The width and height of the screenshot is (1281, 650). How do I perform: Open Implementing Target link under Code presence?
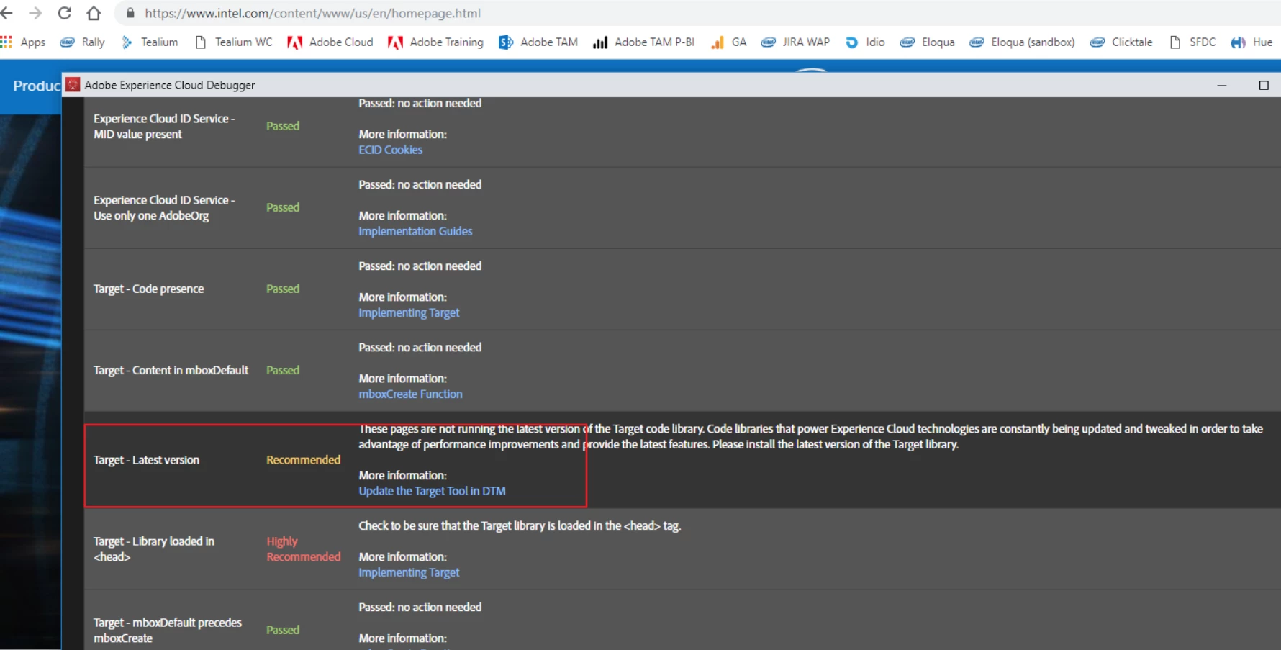click(409, 312)
